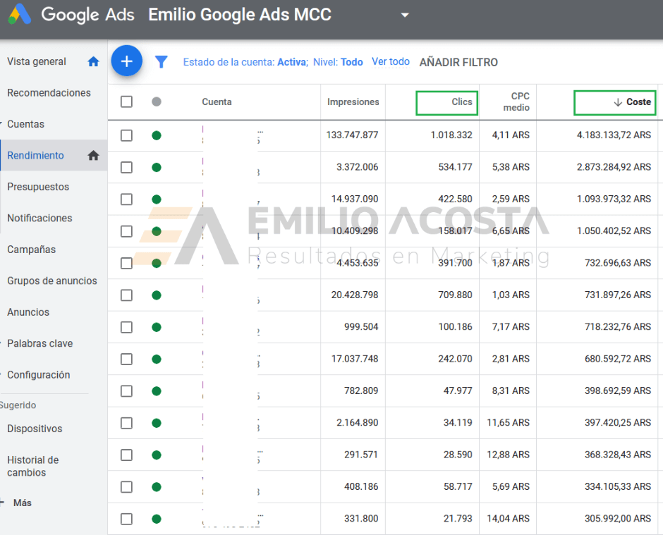Viewport: 663px width, 535px height.
Task: Click the Estado de la cuenta: Activa filter
Action: pos(245,62)
